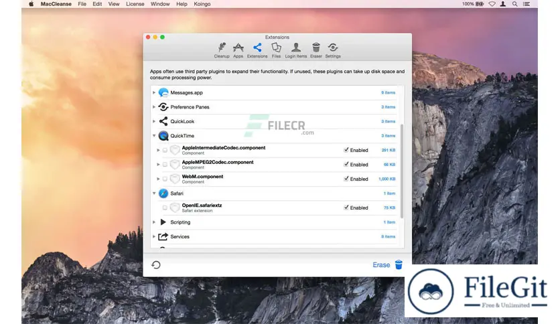
Task: Click the '291 KB' size value
Action: click(389, 150)
